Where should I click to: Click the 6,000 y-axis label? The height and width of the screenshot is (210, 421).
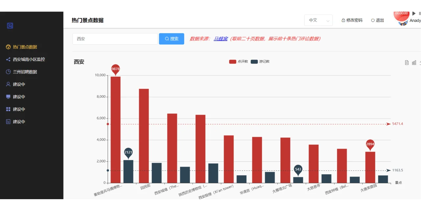[101, 118]
